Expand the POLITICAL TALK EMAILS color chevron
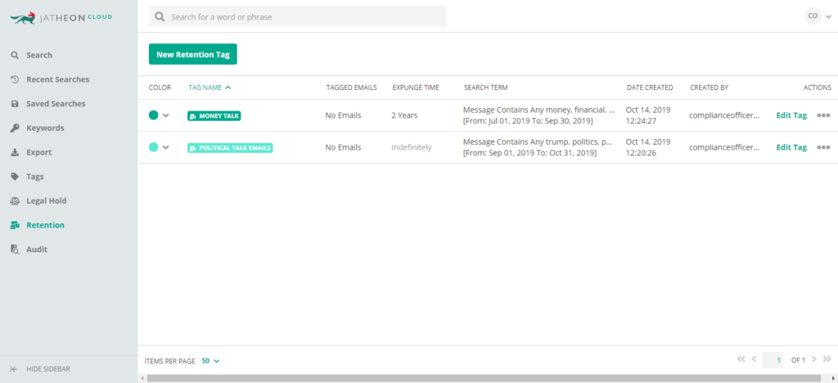838x383 pixels. (165, 147)
